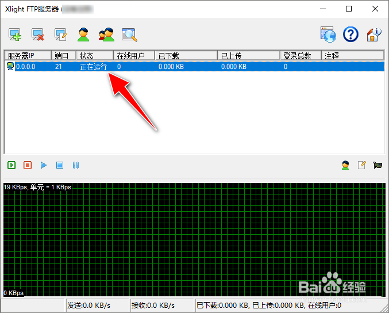Screen dimensions: 389x313
Task: Stop all servers with red stop button
Action: 28,165
